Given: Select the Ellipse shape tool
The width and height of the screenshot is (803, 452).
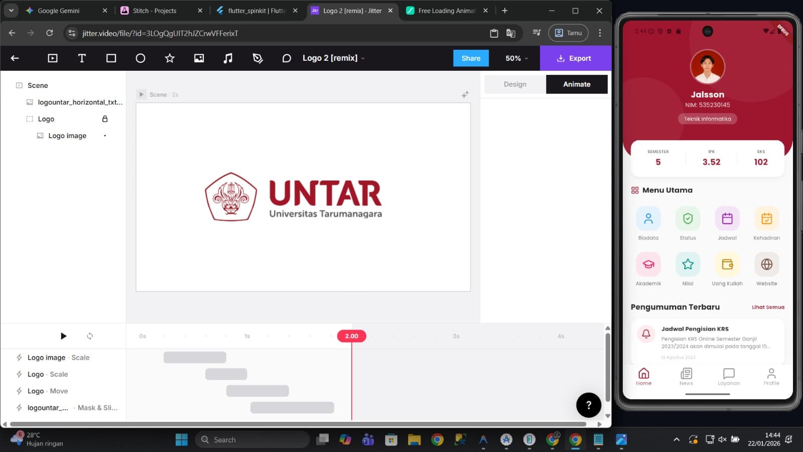Looking at the screenshot, I should coord(141,58).
